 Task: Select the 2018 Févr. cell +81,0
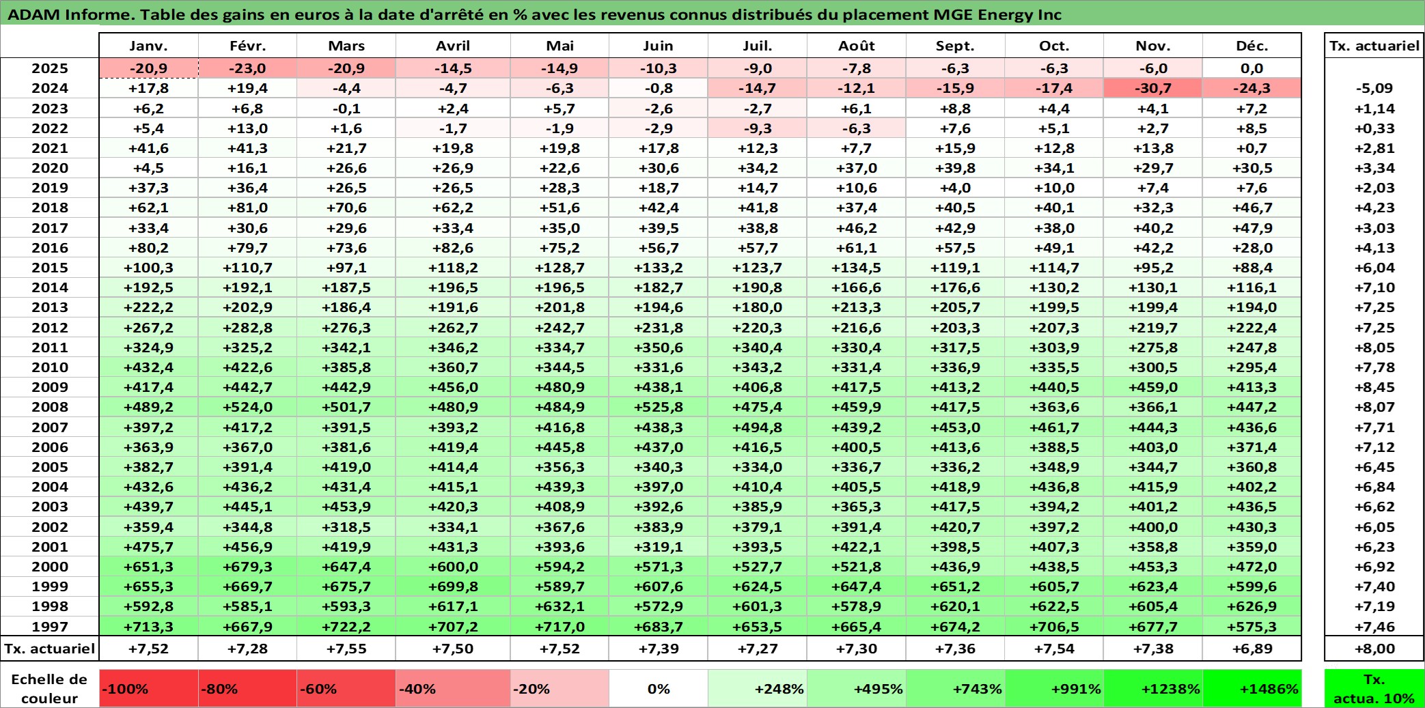247,208
